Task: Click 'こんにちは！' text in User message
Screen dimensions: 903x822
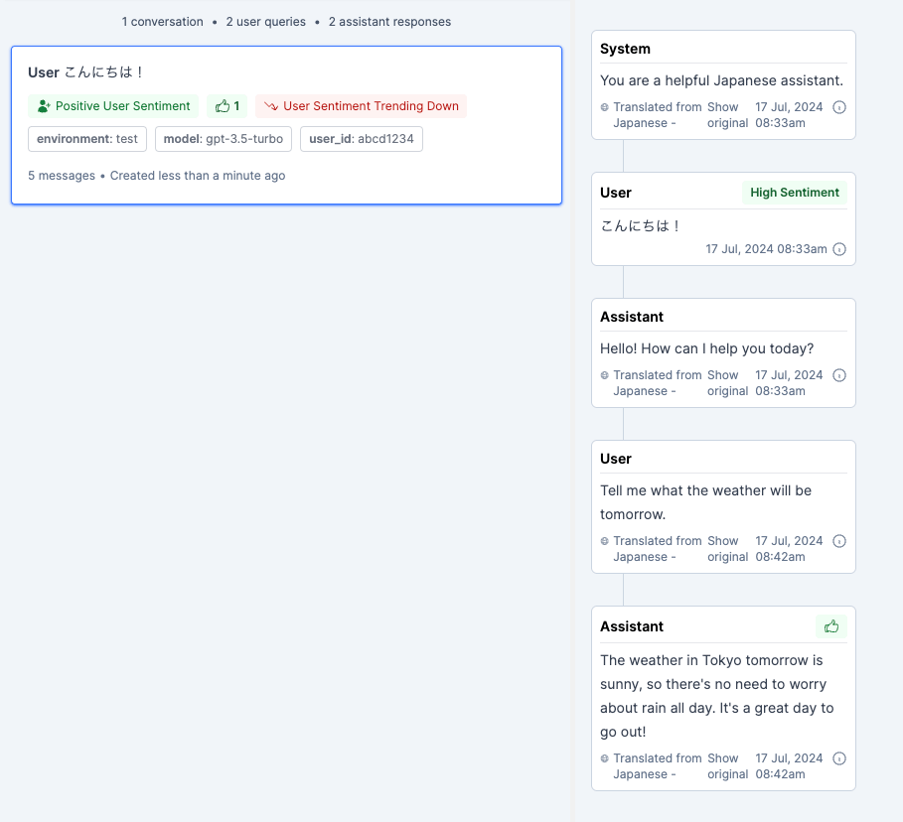Action: click(x=640, y=225)
